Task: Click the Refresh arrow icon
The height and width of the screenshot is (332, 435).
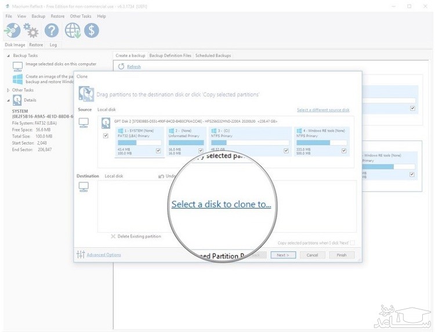Action: coord(121,67)
